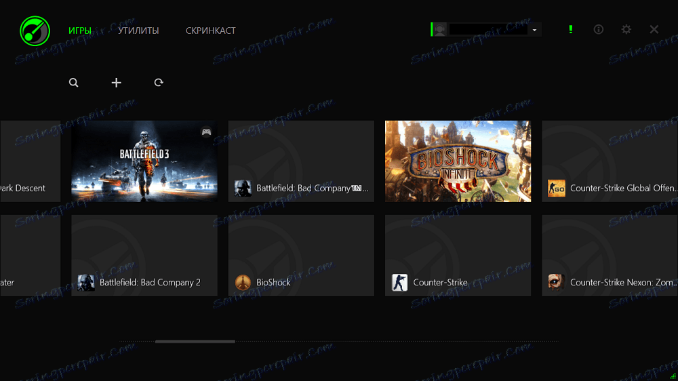Switch to the СКРИНКАСТ tab
Viewport: 678px width, 381px height.
click(211, 31)
